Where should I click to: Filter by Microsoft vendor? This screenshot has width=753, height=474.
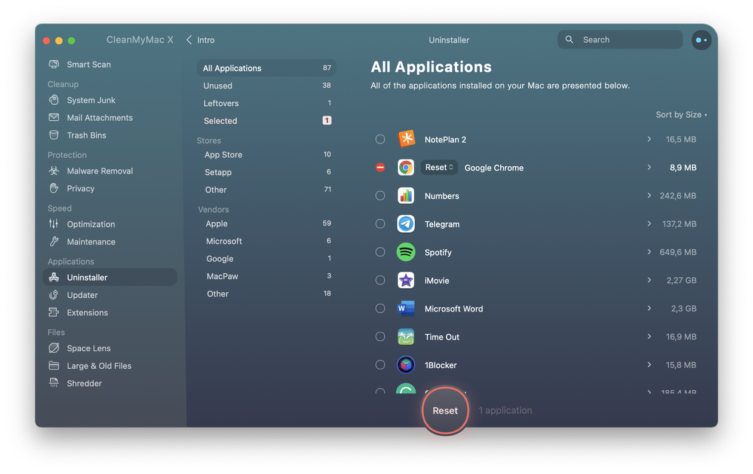267,241
